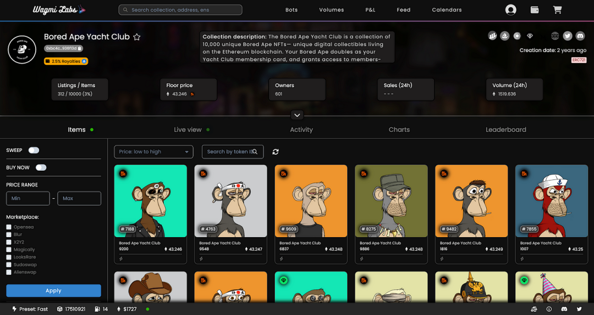Image resolution: width=594 pixels, height=315 pixels.
Task: Open Twitter icon in bottom status bar
Action: 579,309
